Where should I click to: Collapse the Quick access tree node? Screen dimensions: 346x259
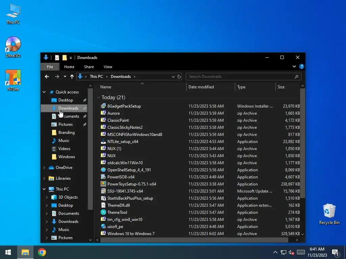(44, 92)
